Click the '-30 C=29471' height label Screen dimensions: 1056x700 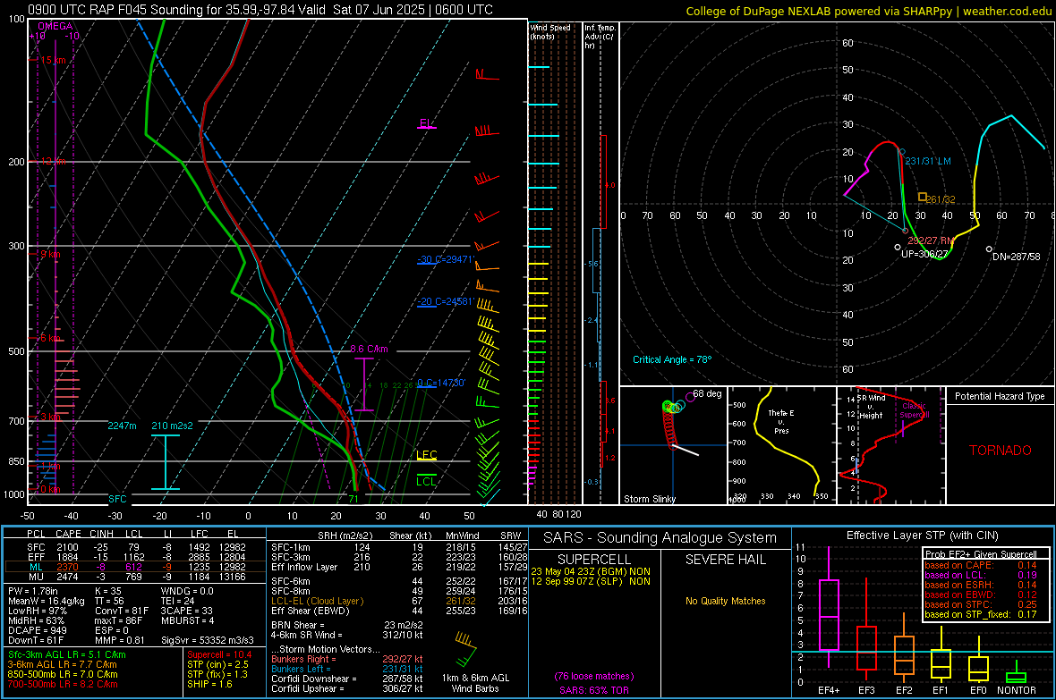pos(445,259)
